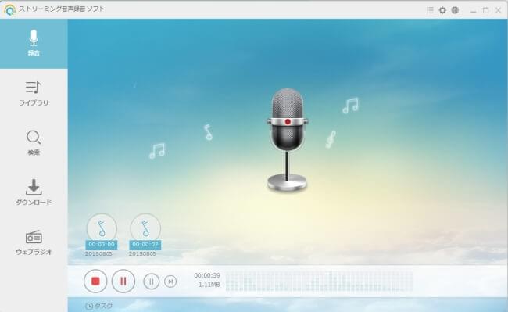Open the ライブラリ library section
The height and width of the screenshot is (312, 508).
(34, 94)
